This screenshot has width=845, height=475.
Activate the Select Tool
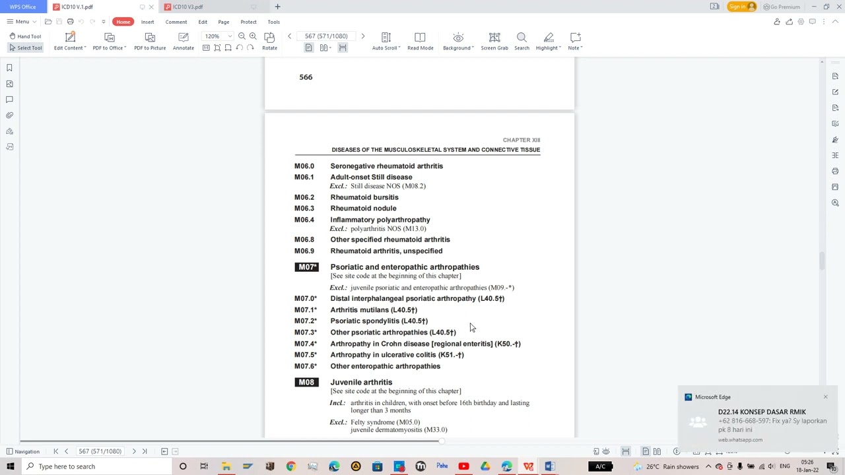coord(26,47)
